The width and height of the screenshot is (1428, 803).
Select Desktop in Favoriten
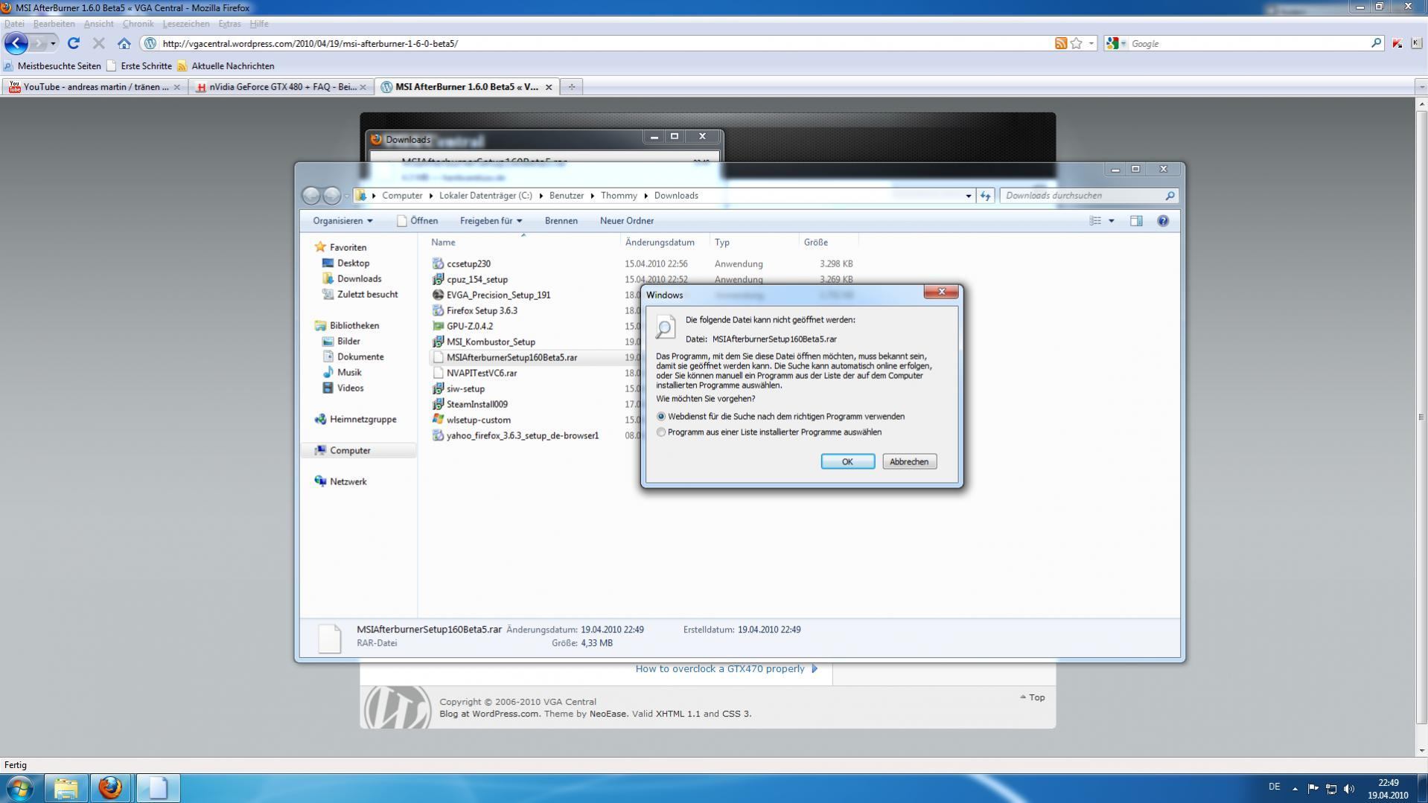point(353,263)
